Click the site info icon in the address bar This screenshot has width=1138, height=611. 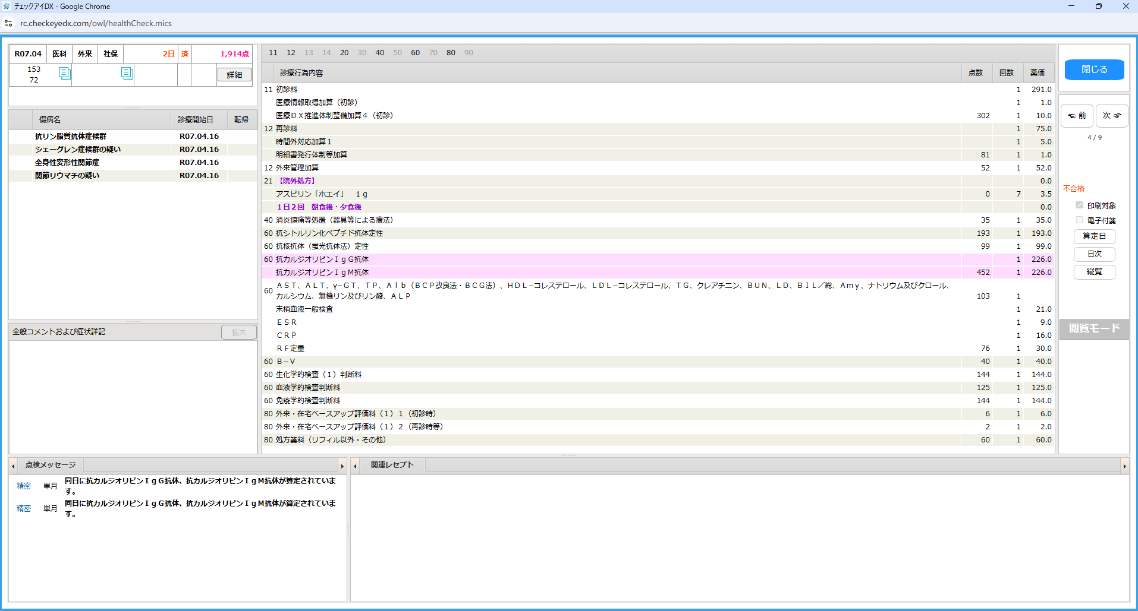tap(8, 23)
